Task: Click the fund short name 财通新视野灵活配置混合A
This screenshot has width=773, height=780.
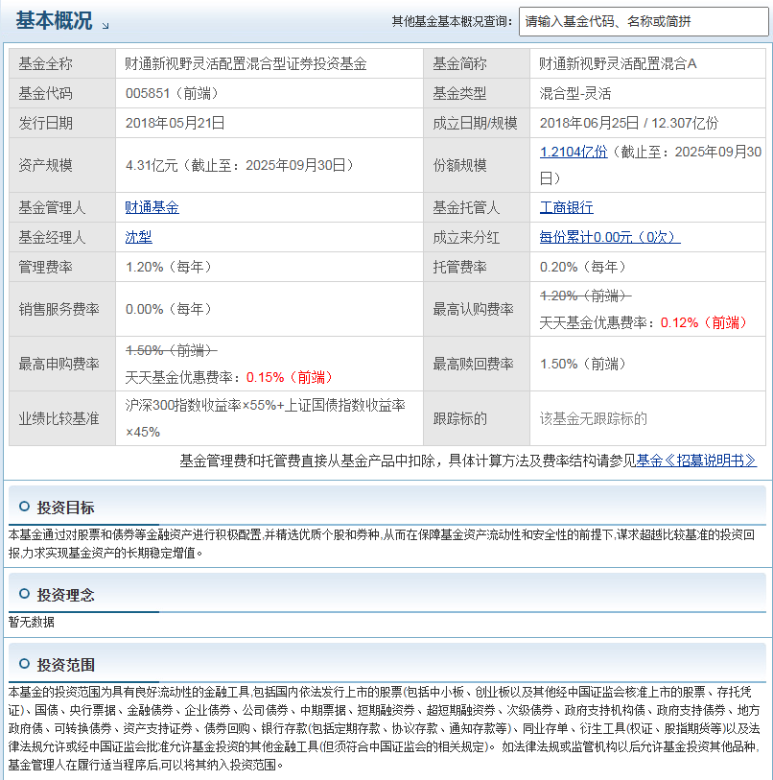Action: (618, 63)
